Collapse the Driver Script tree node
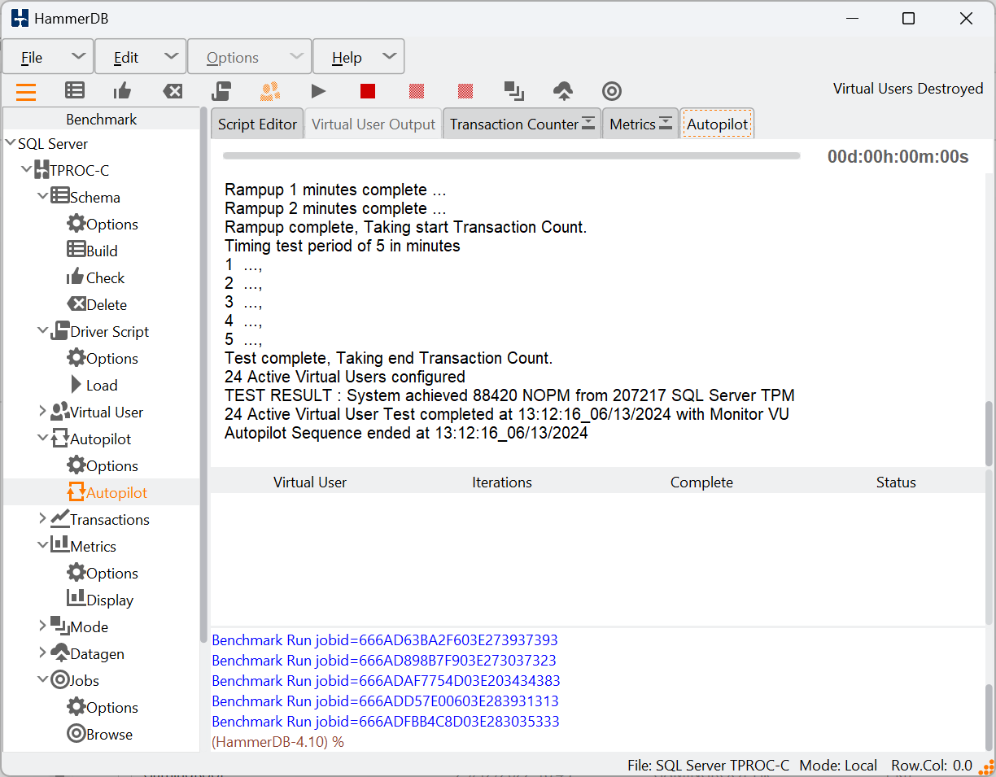996x777 pixels. (43, 331)
